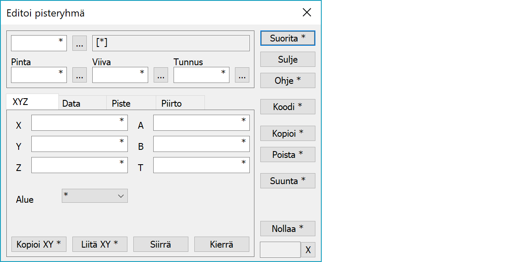Click the Koodi button
This screenshot has height=262, width=508.
pos(287,107)
